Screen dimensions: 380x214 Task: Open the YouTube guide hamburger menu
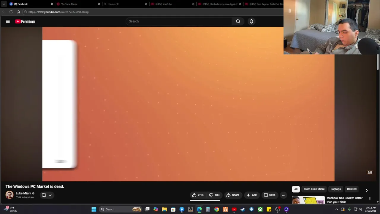tap(8, 21)
